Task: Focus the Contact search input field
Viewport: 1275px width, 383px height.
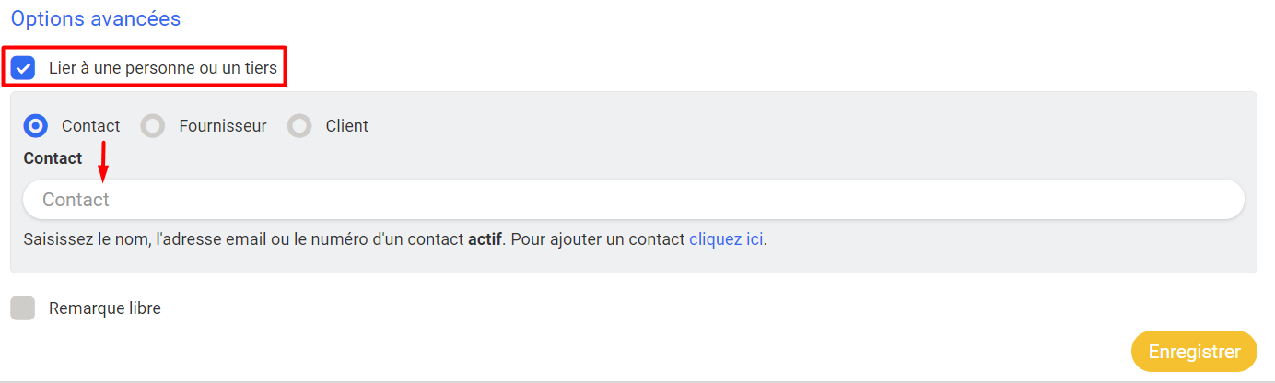Action: [633, 200]
